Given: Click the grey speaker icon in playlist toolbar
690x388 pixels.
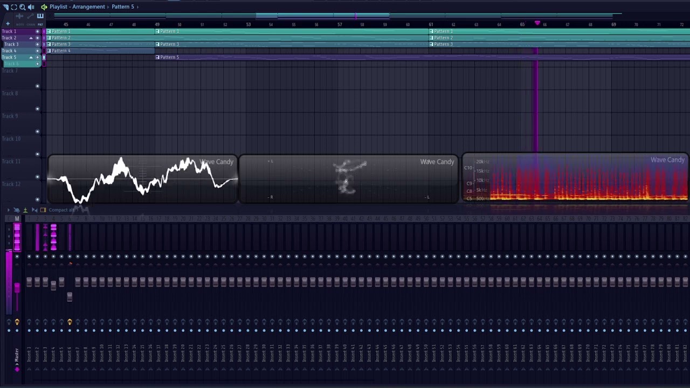Looking at the screenshot, I should 31,7.
